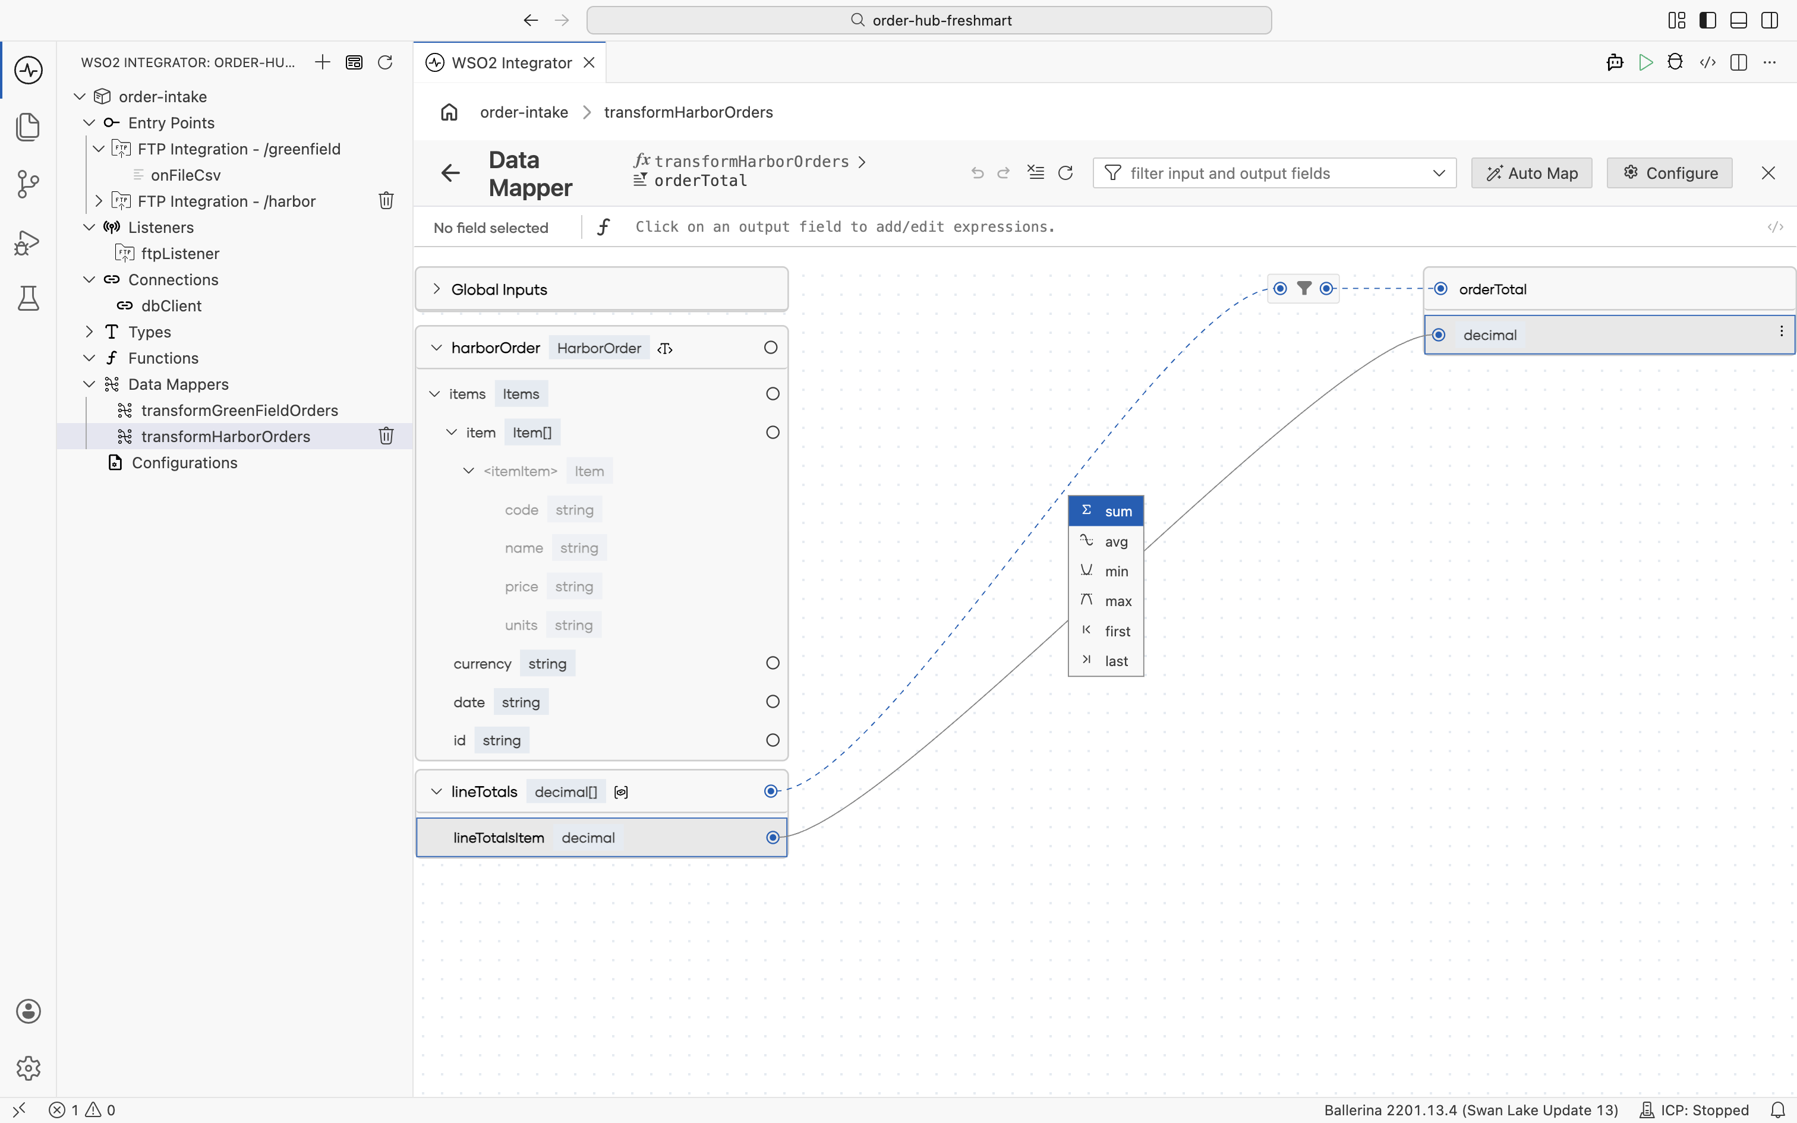Open more editor actions menu
Screen dimensions: 1797x1123
click(1770, 62)
